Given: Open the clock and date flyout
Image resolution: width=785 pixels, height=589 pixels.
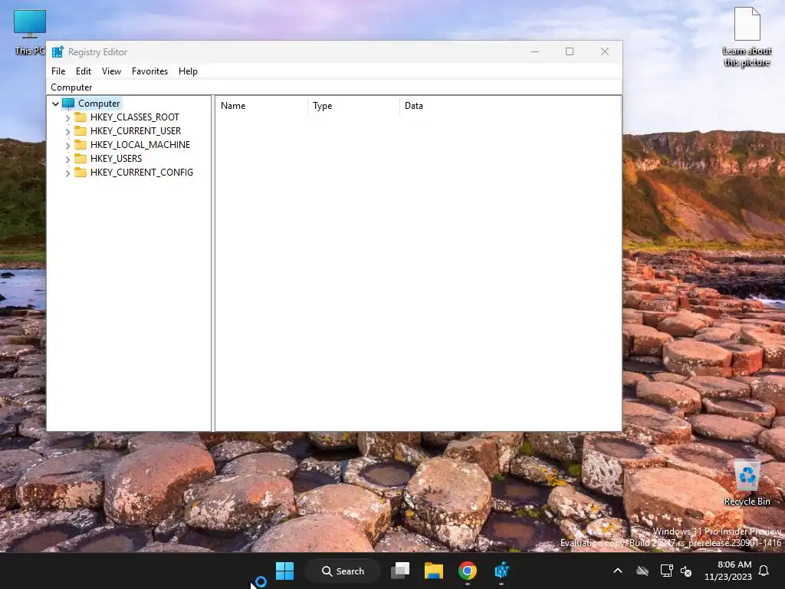Looking at the screenshot, I should click(728, 571).
